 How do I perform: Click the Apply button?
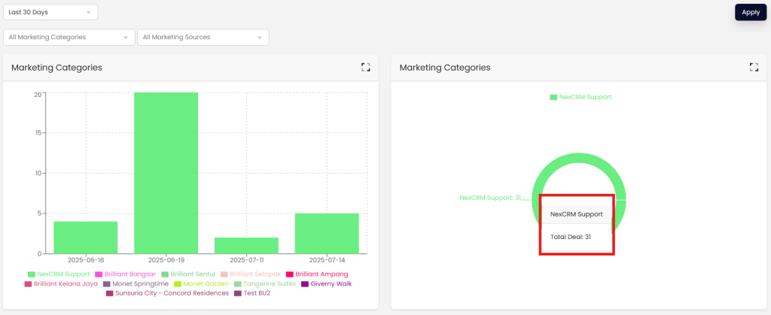pyautogui.click(x=750, y=12)
